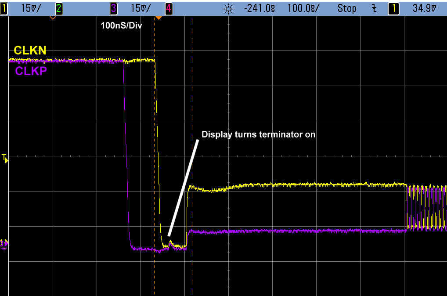Image resolution: width=447 pixels, height=296 pixels.
Task: Click the hollow orange time reference marker
Action: [53, 18]
